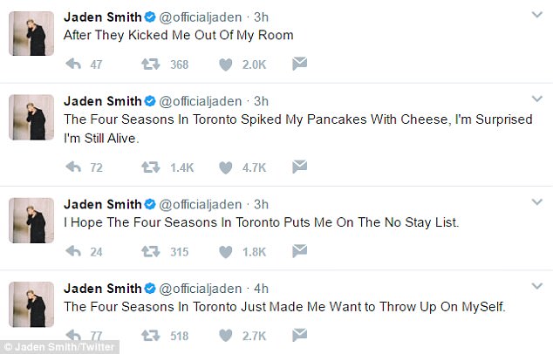Message the "Spiked My Pancakes" tweet envelope icon

click(299, 166)
